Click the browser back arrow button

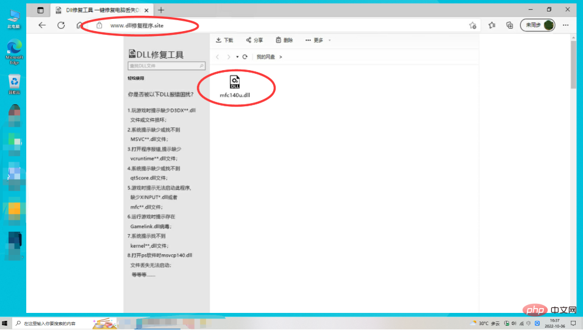tap(42, 25)
